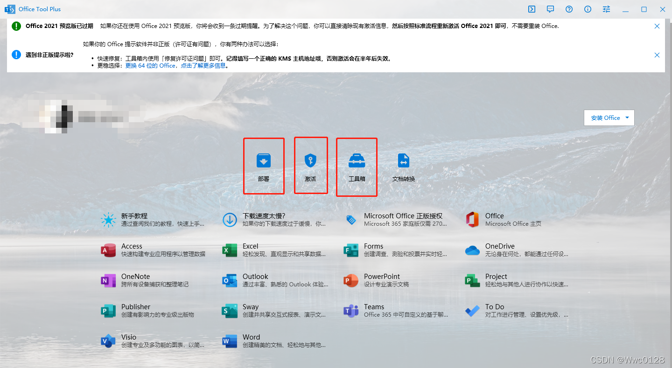Launch OneNote via its purple icon
This screenshot has width=672, height=368.
point(108,280)
